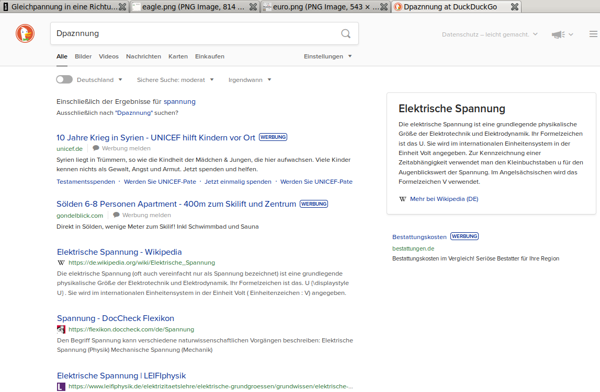Switch to the Gleichpannung in eine Richtu... tab
This screenshot has height=392, width=600.
(64, 6)
